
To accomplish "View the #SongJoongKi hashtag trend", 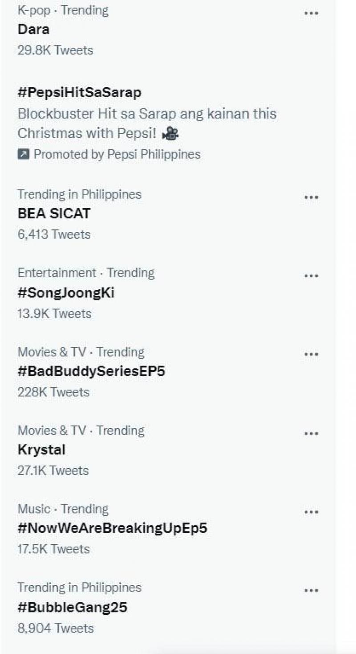I will tap(66, 293).
